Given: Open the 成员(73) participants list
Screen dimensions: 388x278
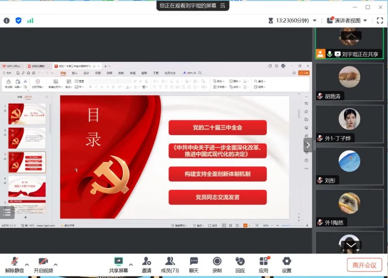Looking at the screenshot, I should coord(170,262).
